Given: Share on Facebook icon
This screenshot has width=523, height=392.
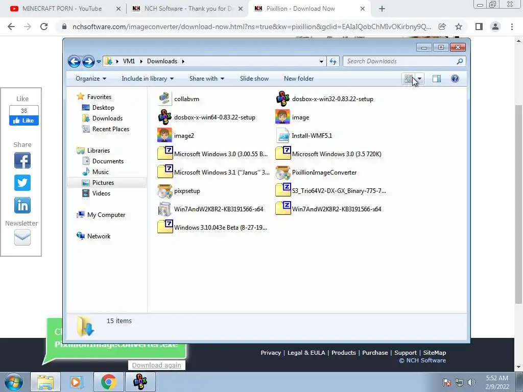Looking at the screenshot, I should coord(22,160).
